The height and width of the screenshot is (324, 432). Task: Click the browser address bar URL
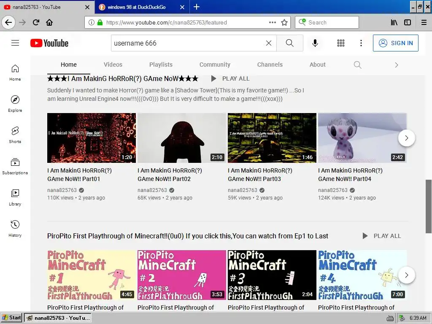[x=167, y=22]
